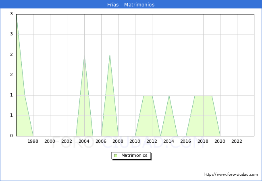Click the peak of the 2007 spike

(x=110, y=55)
